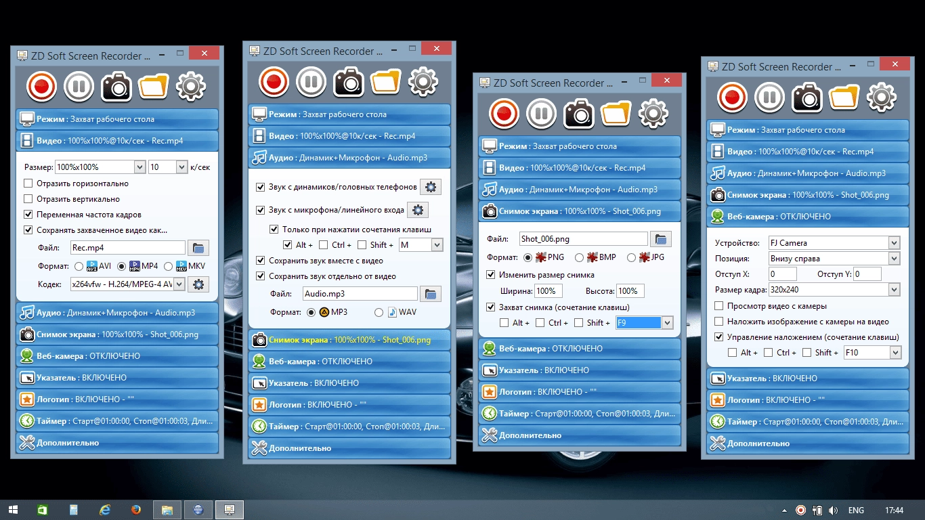925x520 pixels.
Task: Open codec settings gear next to x264vfw
Action: (x=198, y=284)
